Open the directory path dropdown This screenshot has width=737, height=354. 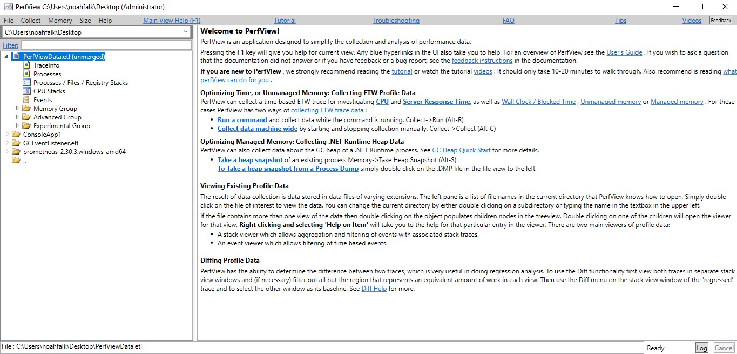(x=186, y=31)
